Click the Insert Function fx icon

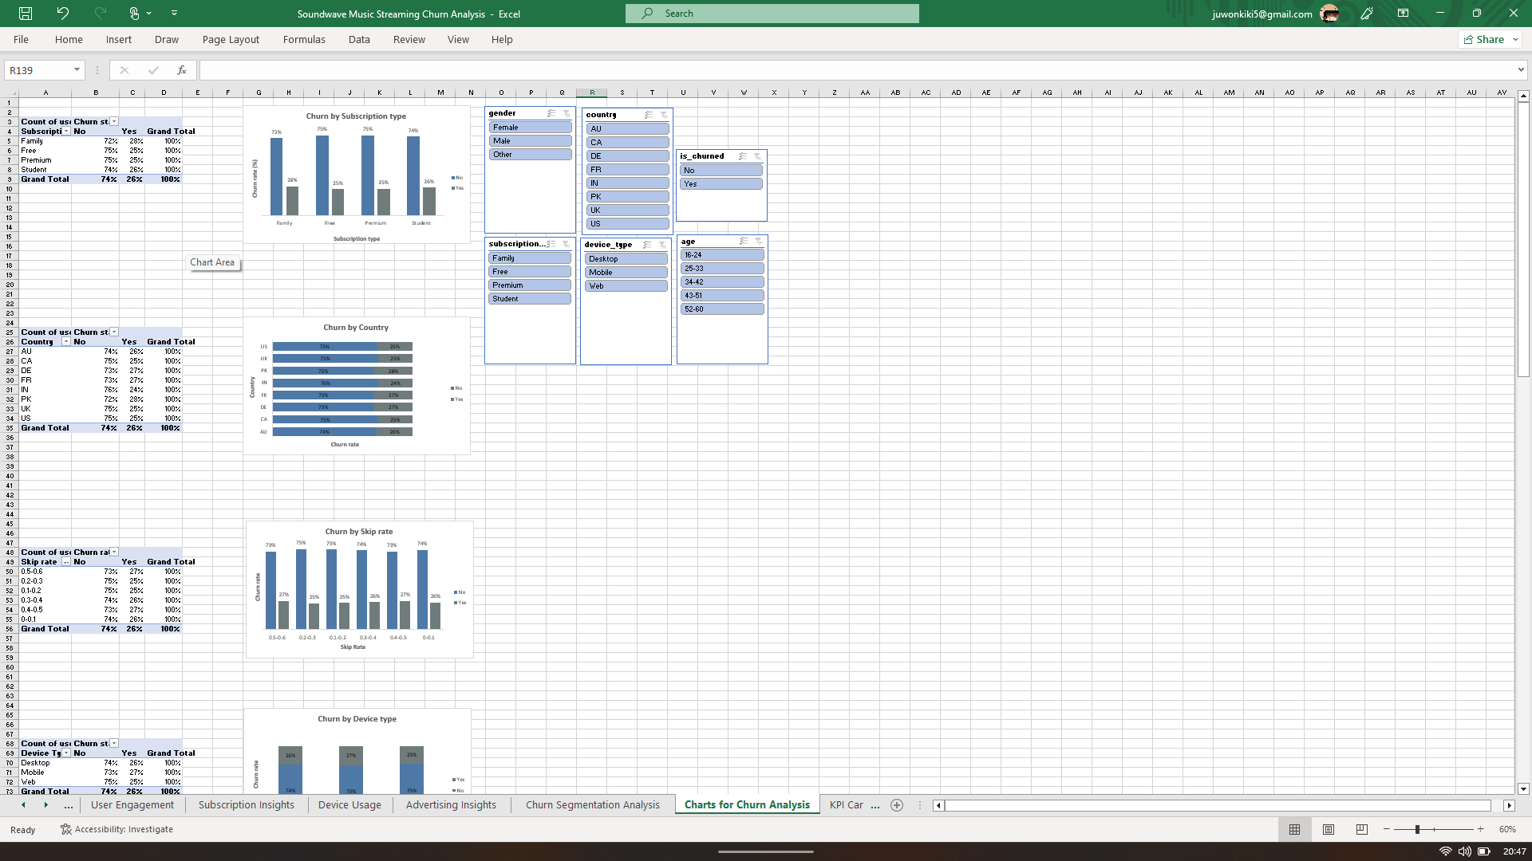click(x=182, y=70)
